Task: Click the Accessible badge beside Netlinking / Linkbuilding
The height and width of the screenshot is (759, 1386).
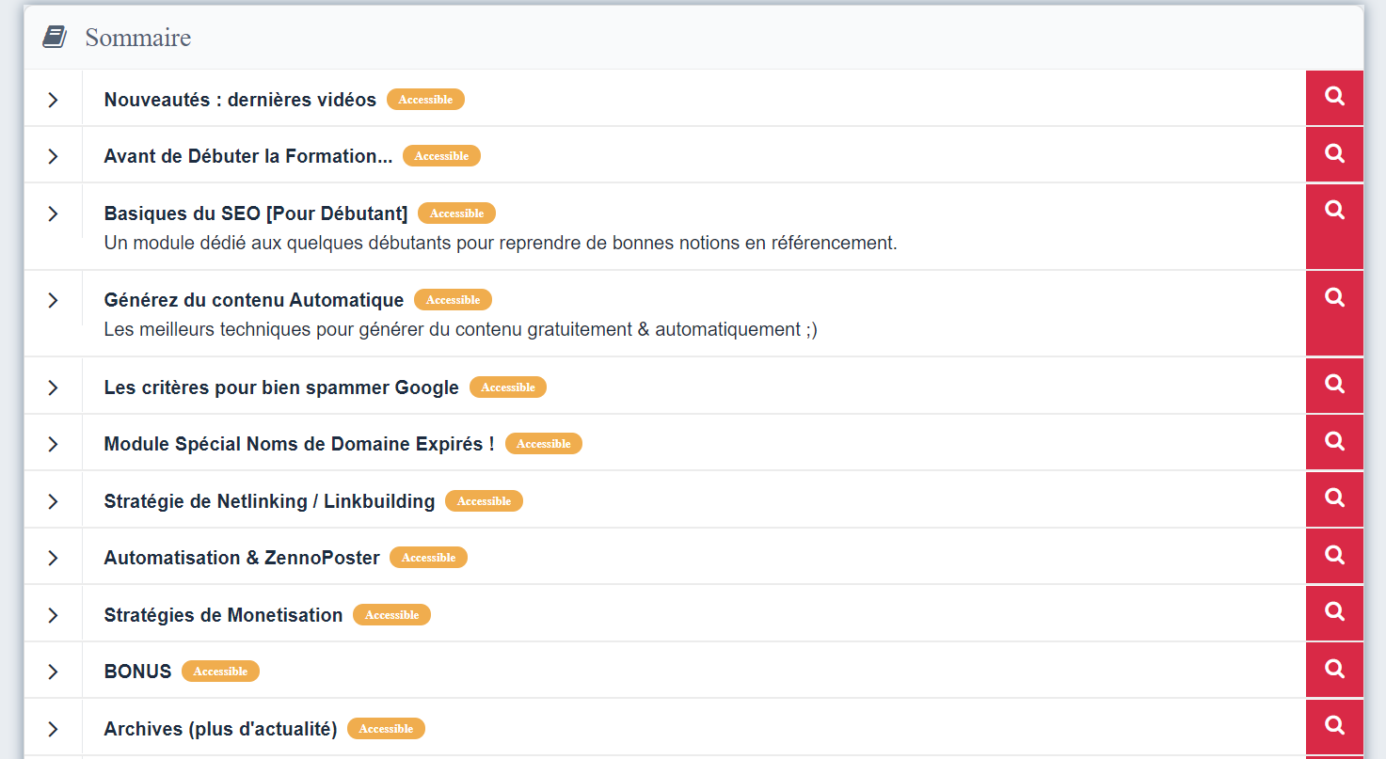Action: coord(484,501)
